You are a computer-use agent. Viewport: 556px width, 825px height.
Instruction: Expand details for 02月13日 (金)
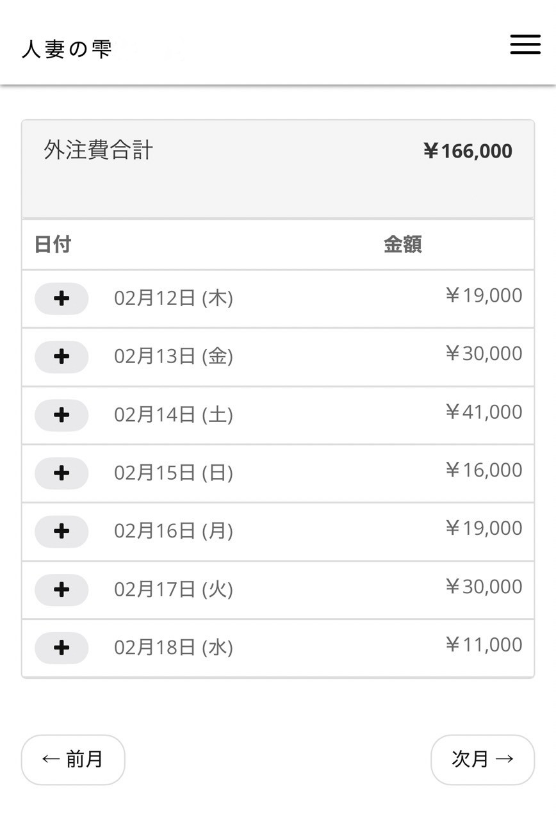[61, 357]
